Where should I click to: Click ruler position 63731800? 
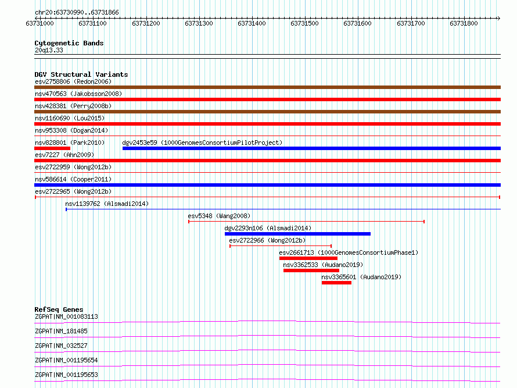point(464,23)
